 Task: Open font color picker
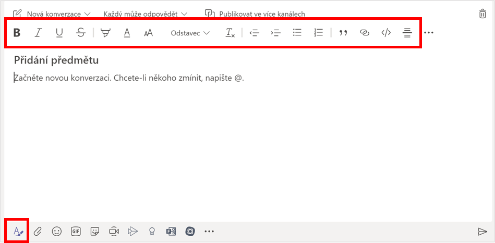(127, 33)
